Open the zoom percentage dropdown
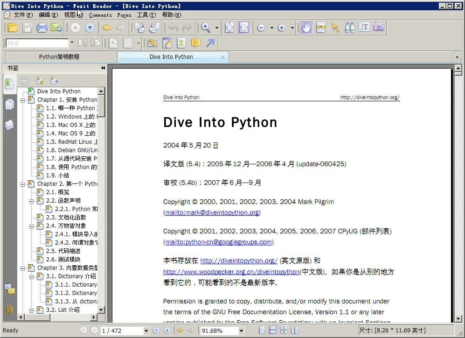 click(x=242, y=331)
